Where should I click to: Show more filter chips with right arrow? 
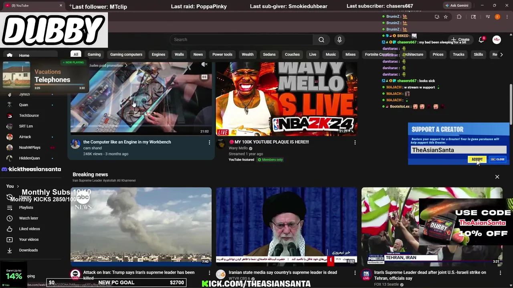pos(501,54)
